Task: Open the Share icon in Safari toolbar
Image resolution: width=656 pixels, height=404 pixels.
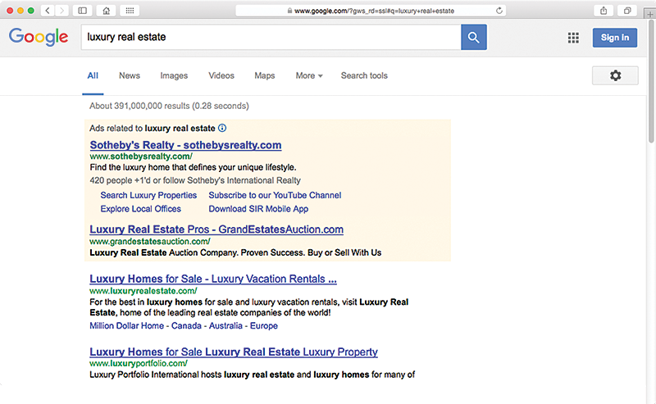Action: (x=604, y=11)
